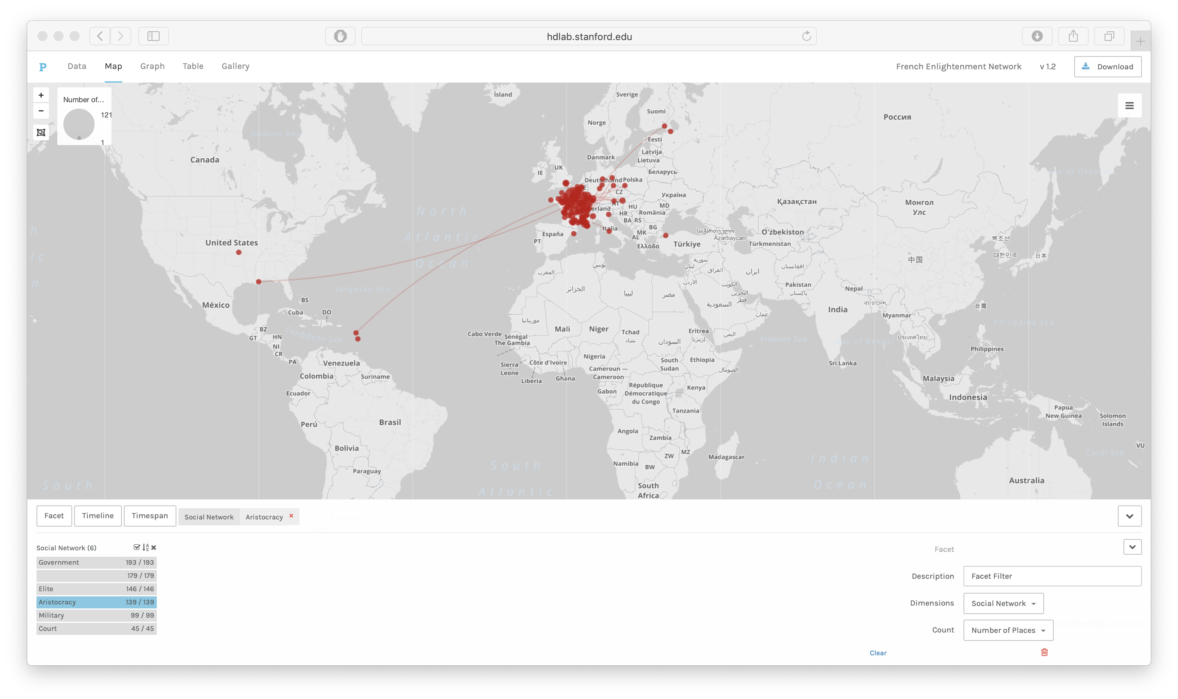Click the v 1.2 version label

click(1047, 67)
